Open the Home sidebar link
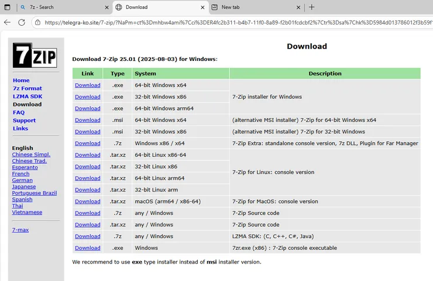 point(21,80)
